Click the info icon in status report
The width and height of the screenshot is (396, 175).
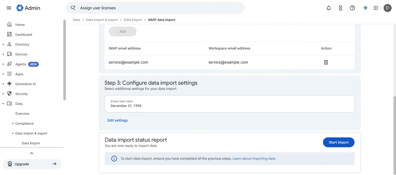(114, 159)
